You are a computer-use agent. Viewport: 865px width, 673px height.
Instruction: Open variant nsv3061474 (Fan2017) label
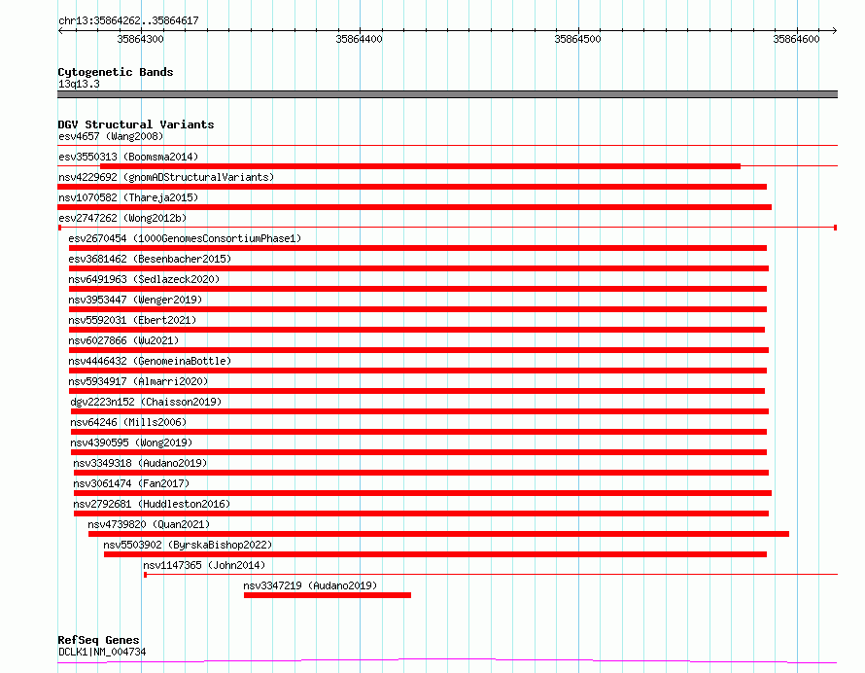tap(131, 483)
